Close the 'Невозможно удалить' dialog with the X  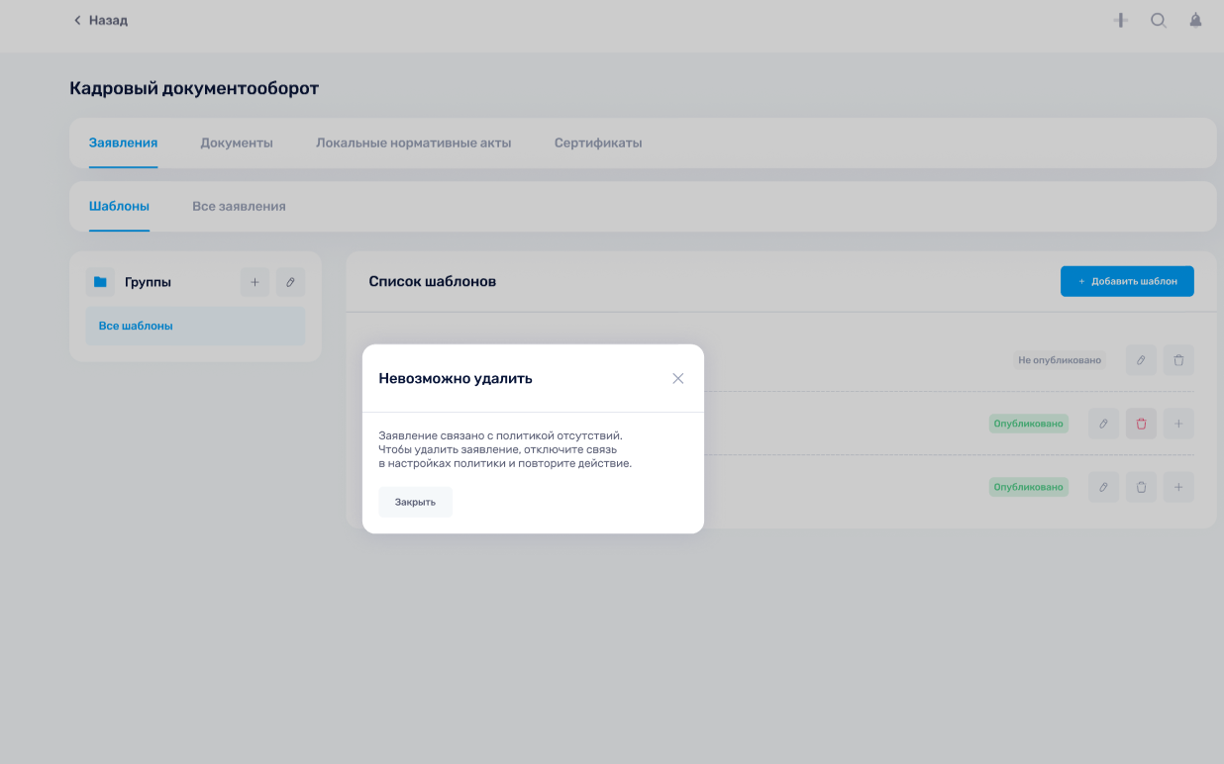click(678, 378)
